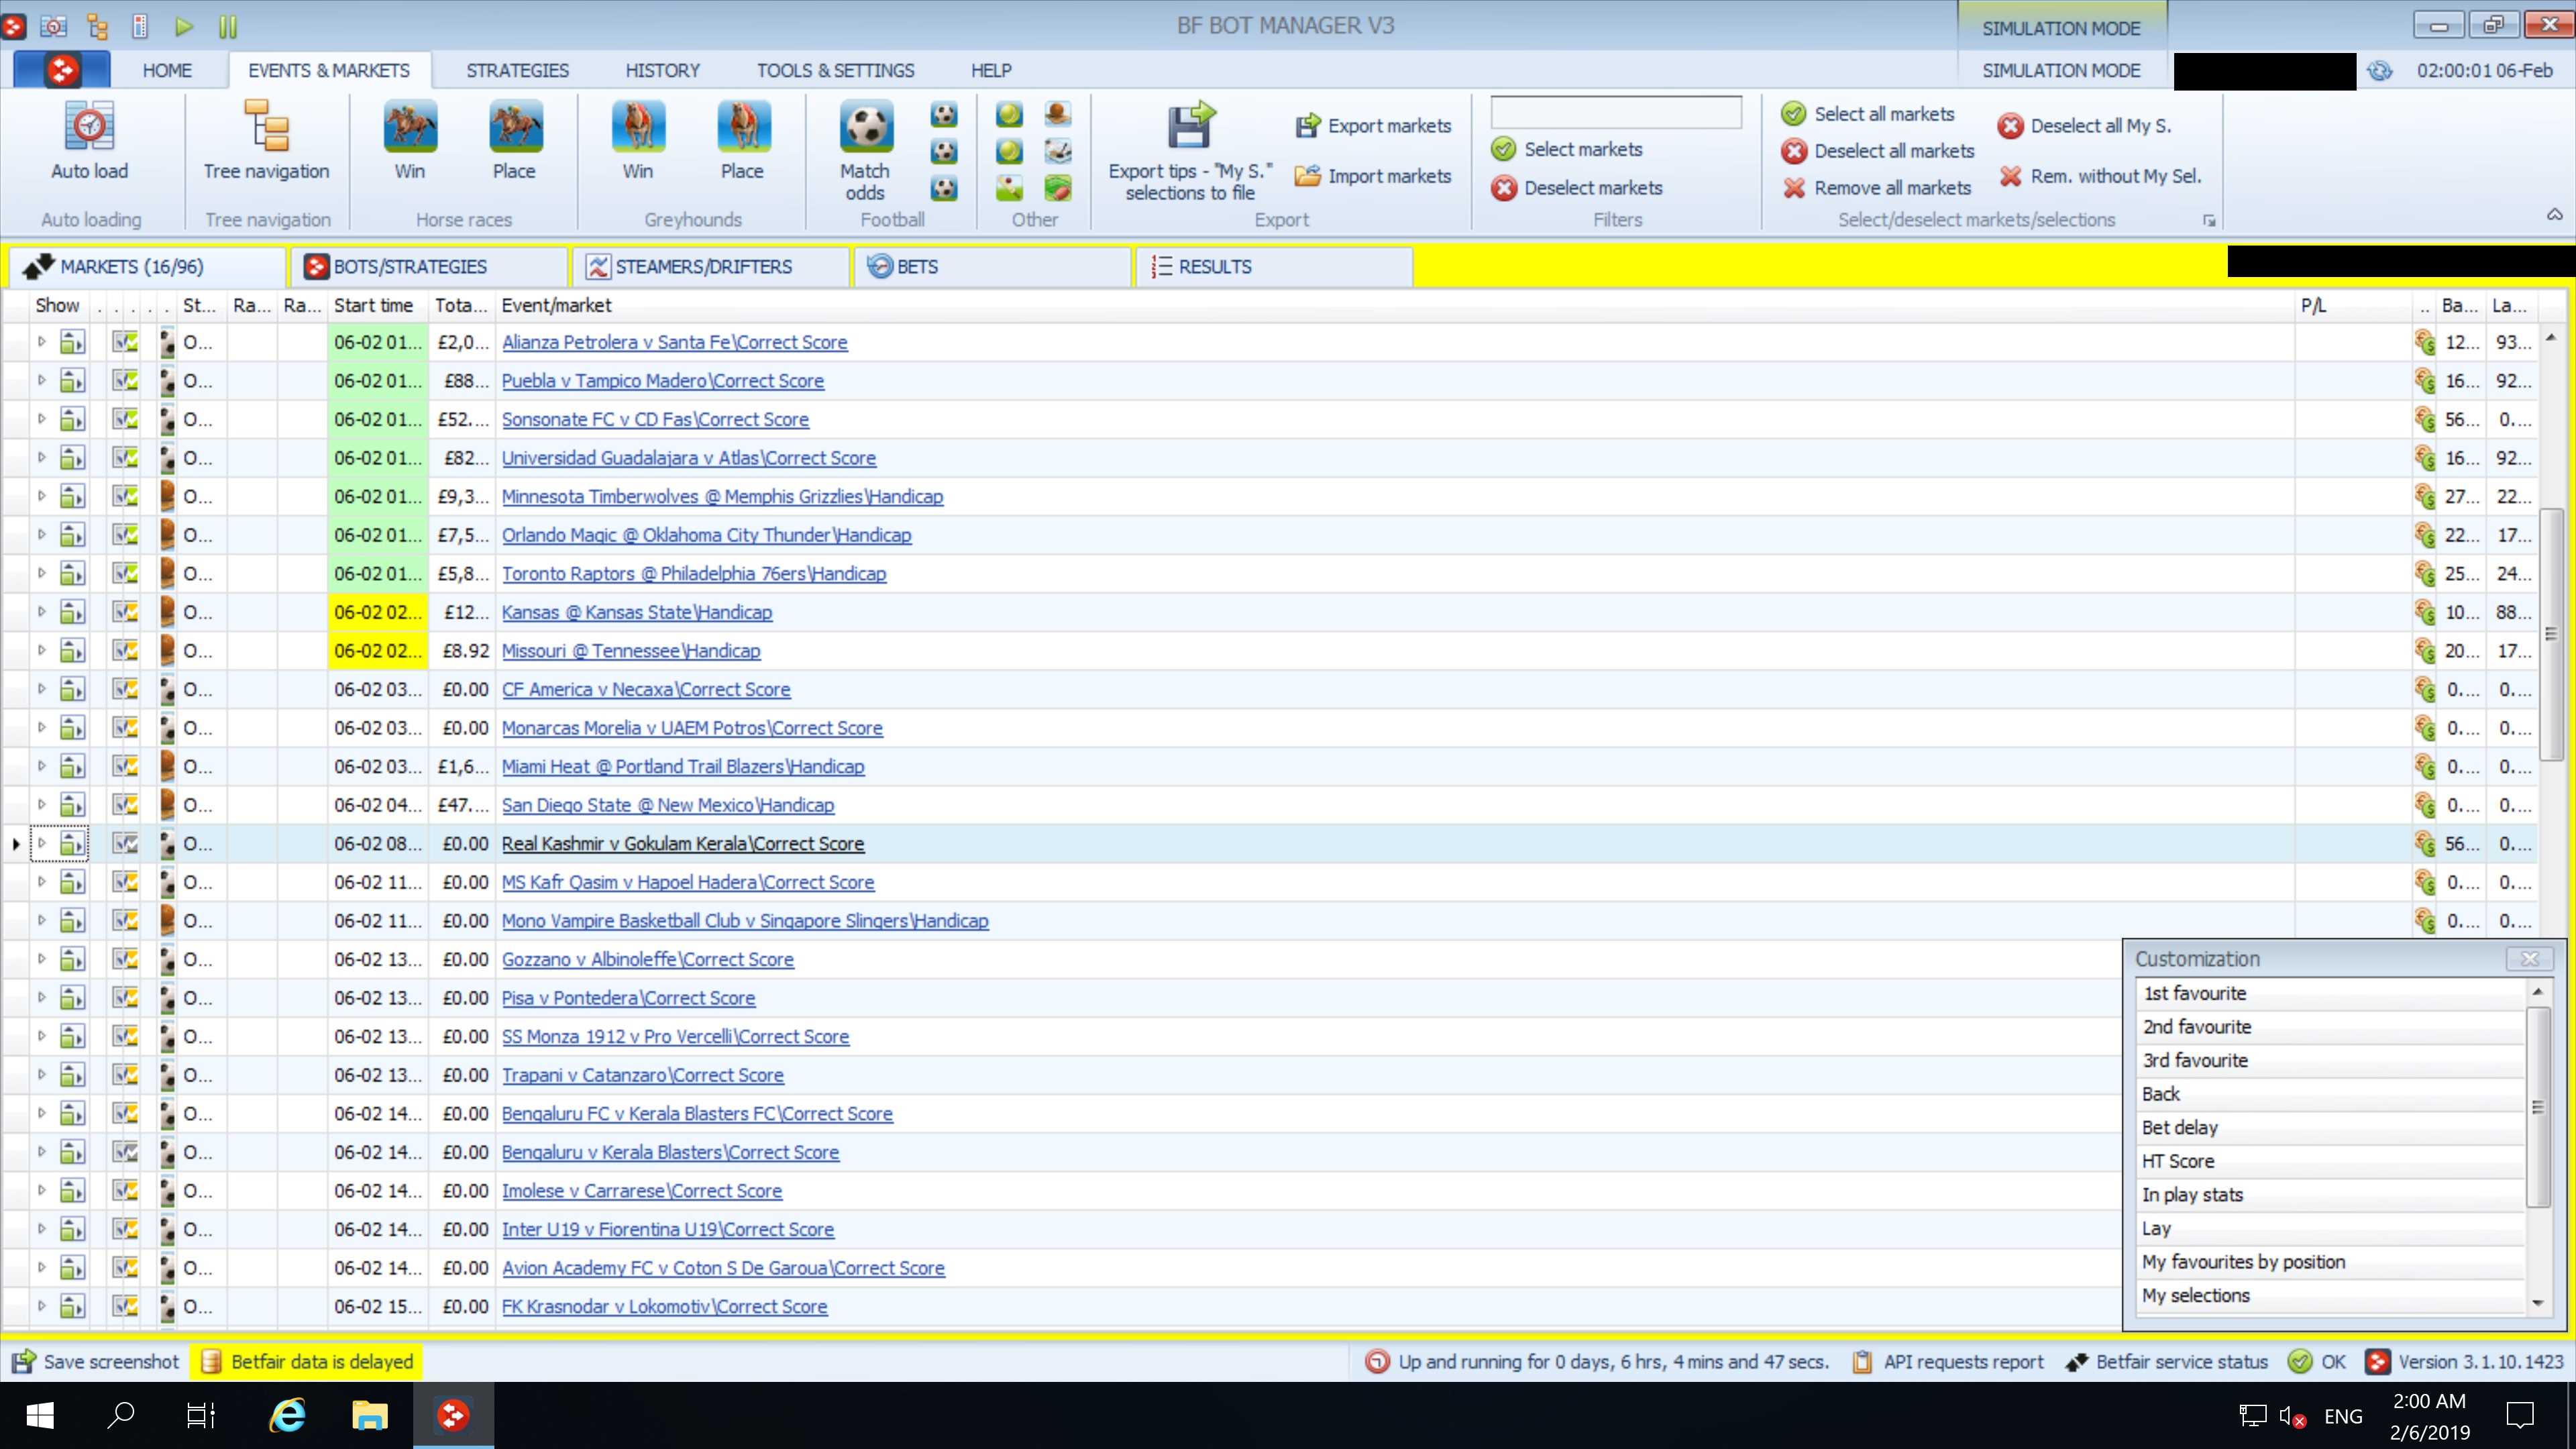Screen dimensions: 2576x1449
Task: Open the HISTORY ribbon tab
Action: 663,70
